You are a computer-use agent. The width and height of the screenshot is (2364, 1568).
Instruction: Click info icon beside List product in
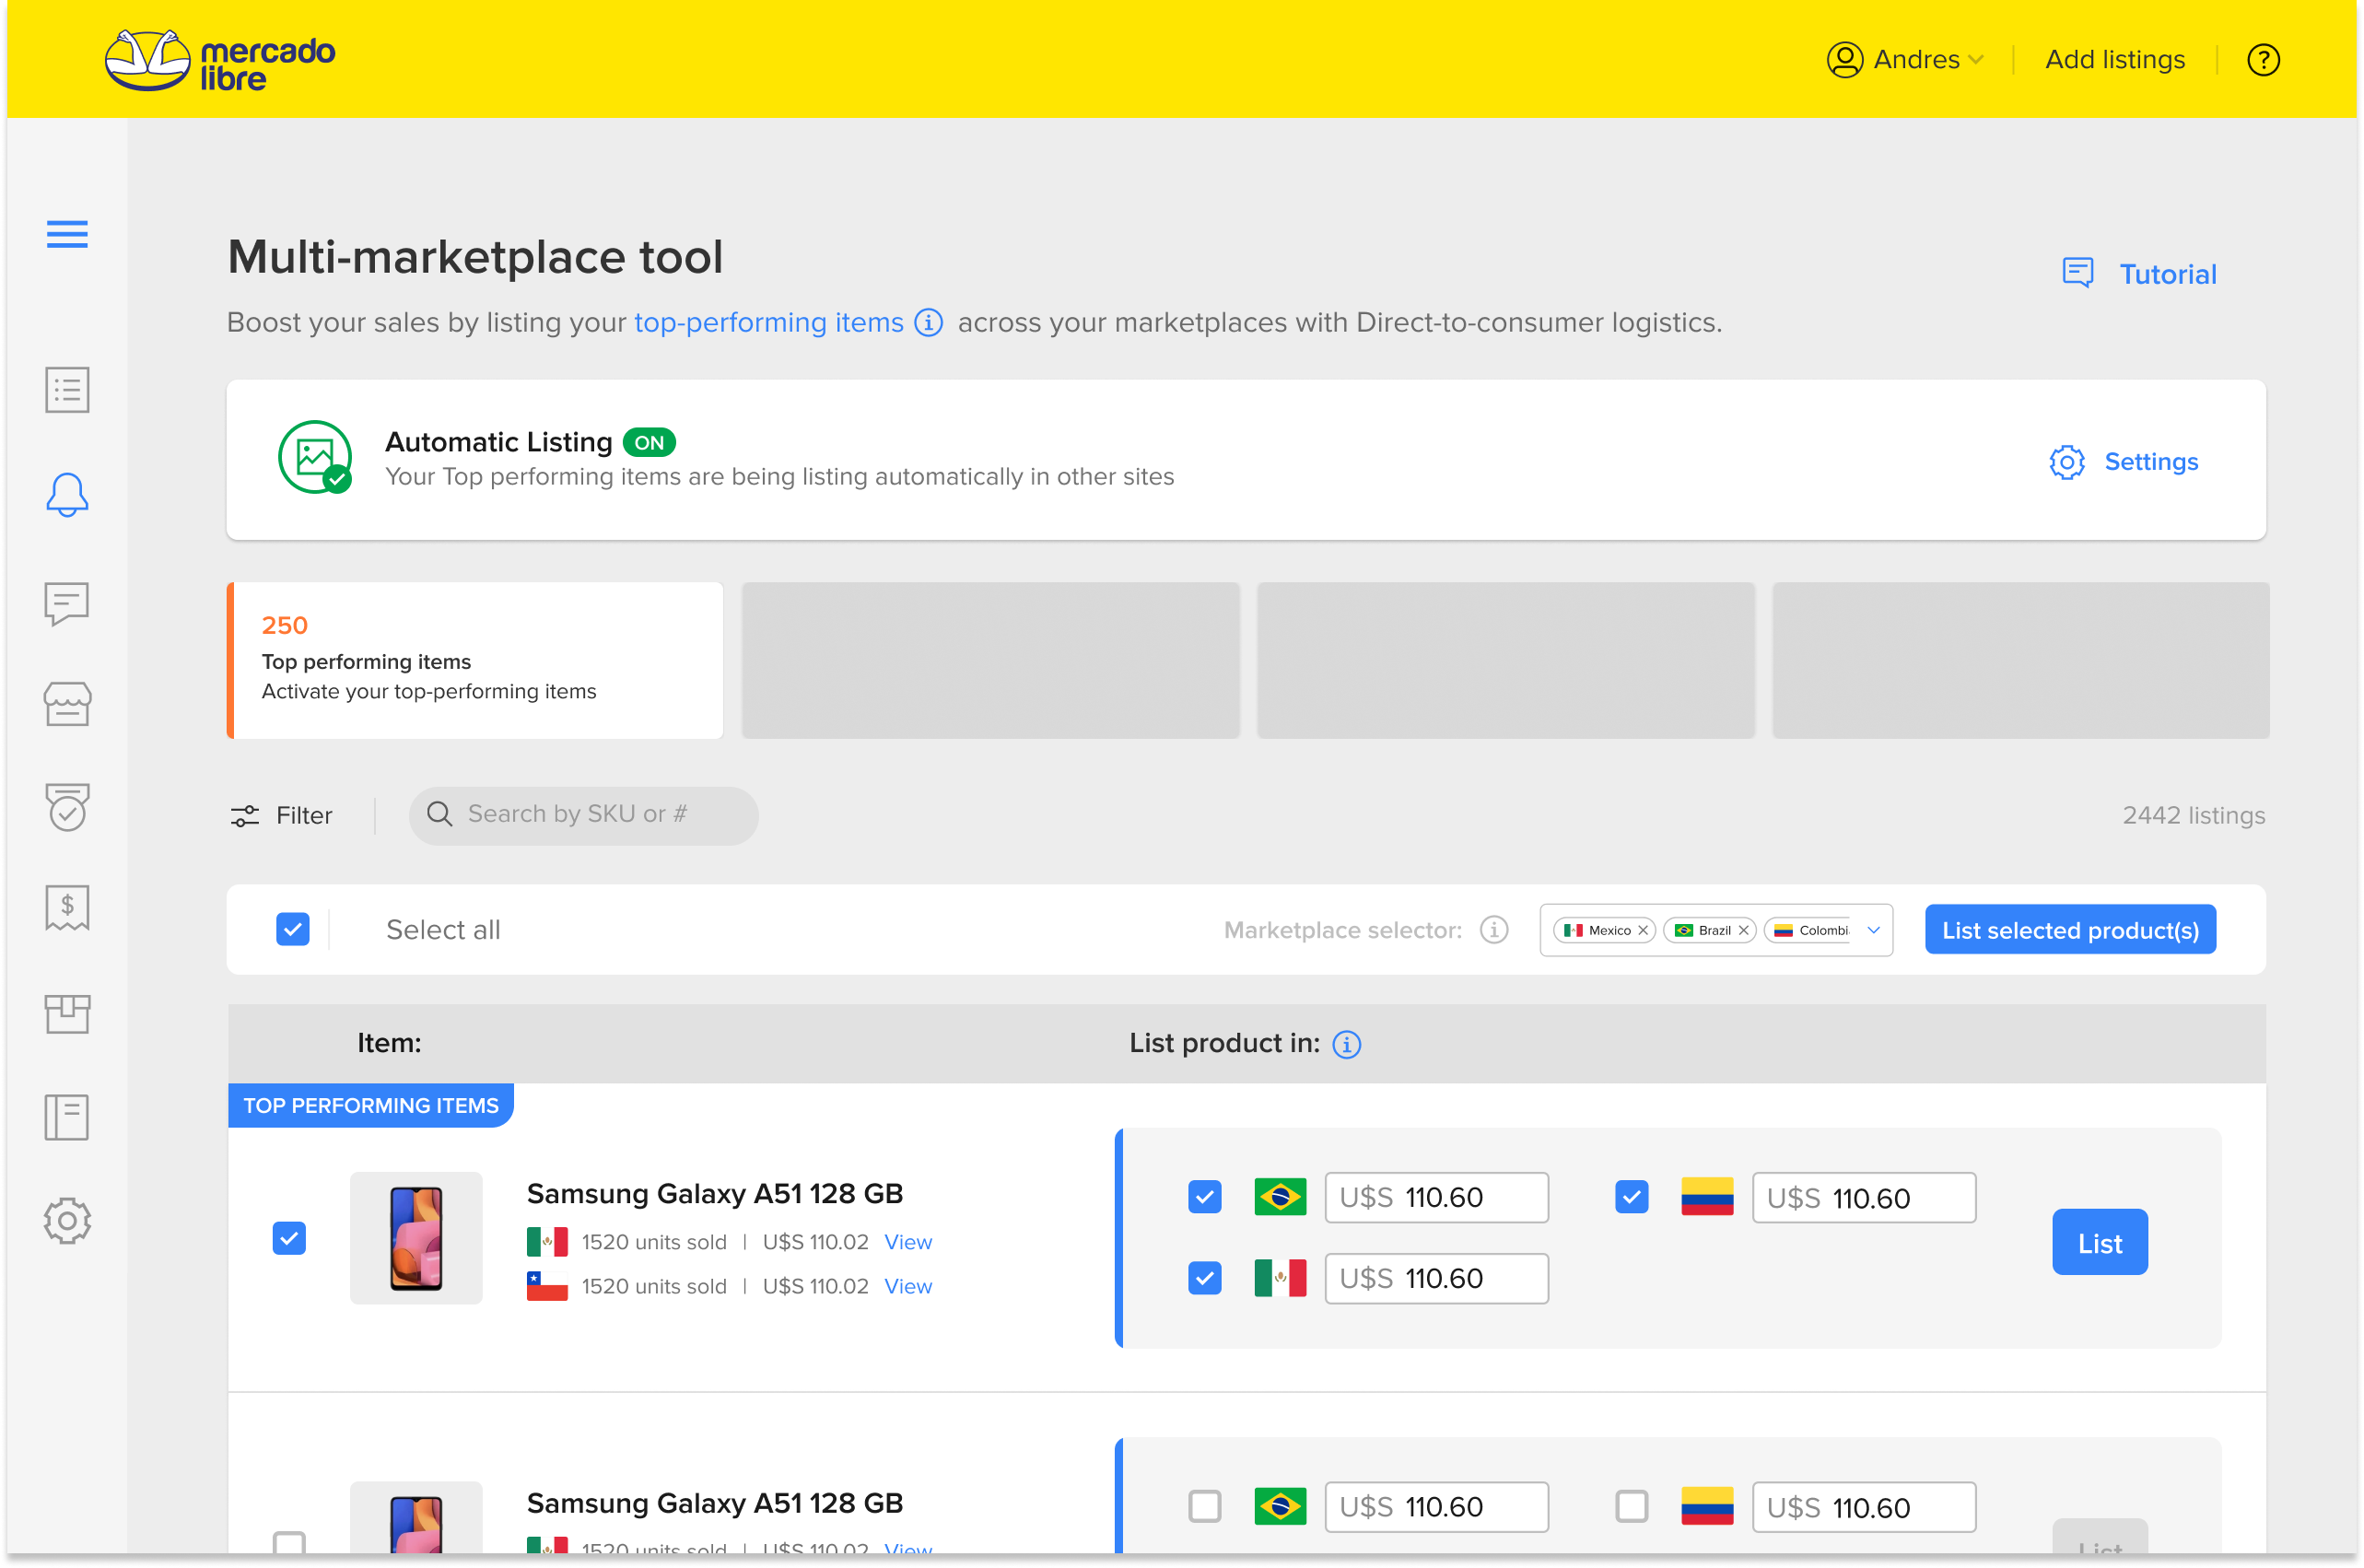pos(1347,1044)
